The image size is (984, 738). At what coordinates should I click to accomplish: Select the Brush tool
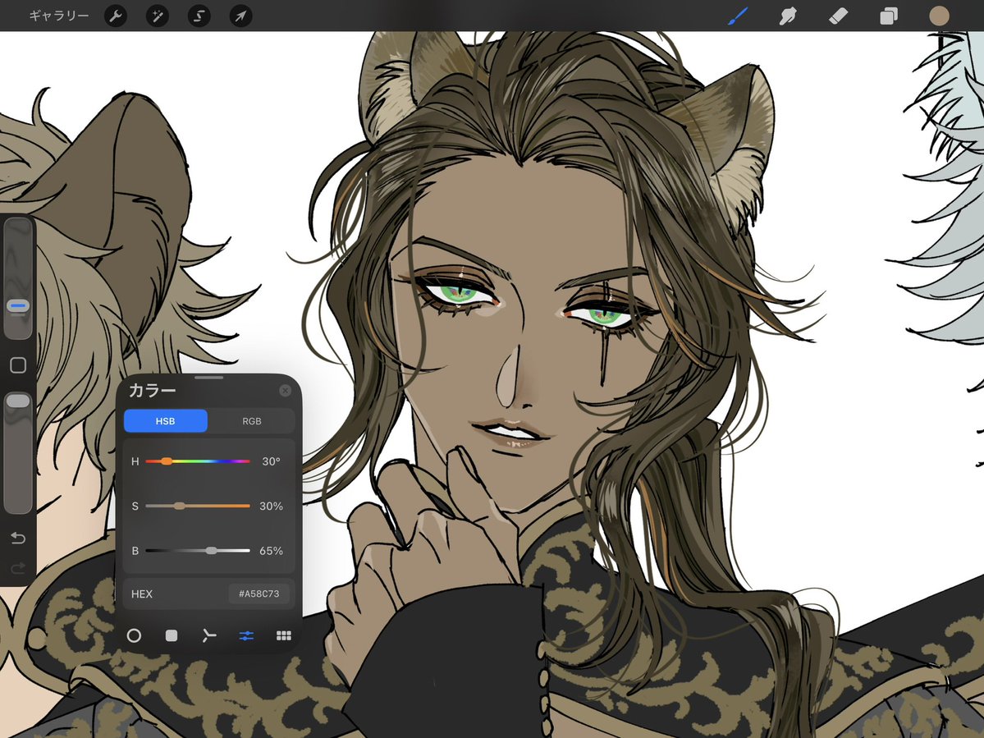point(738,16)
